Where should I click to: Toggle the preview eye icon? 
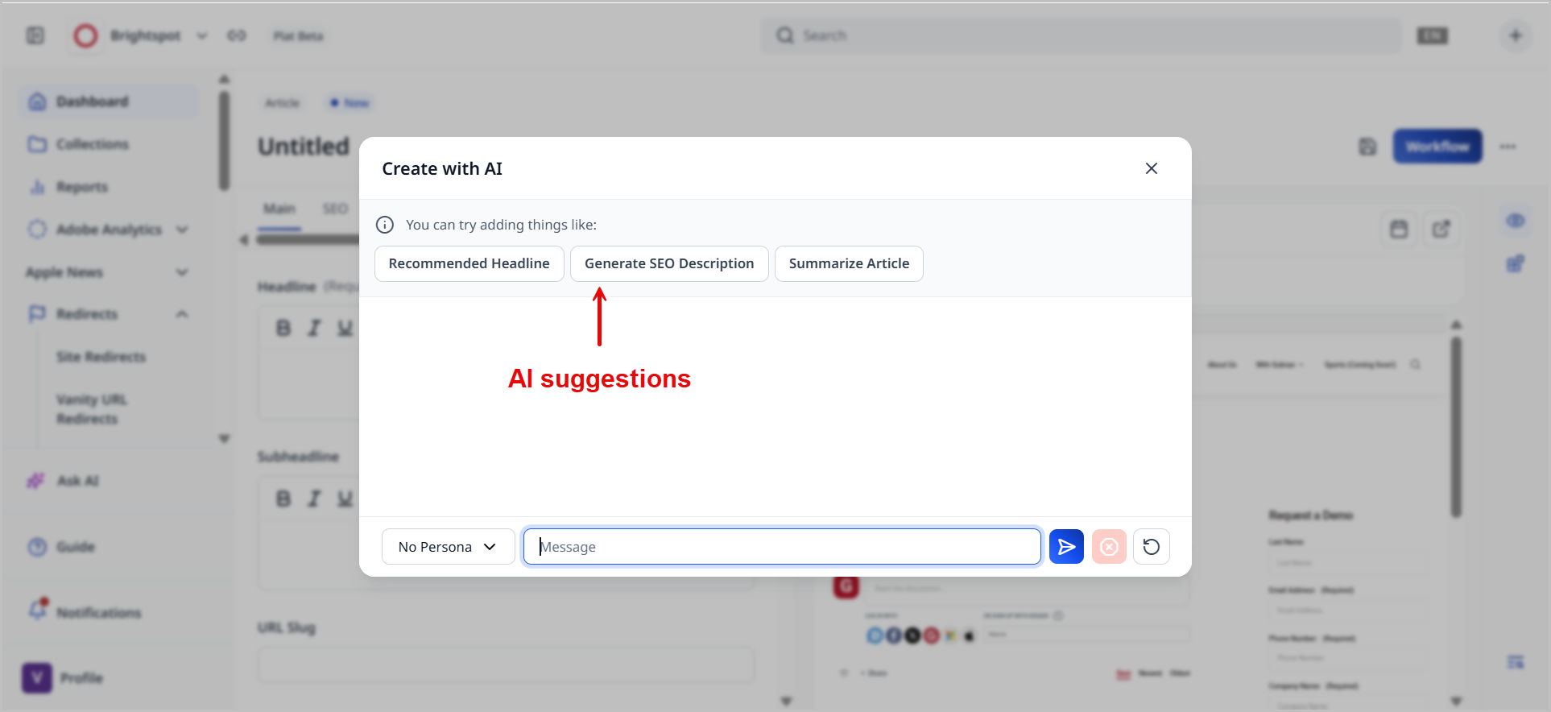point(1516,221)
